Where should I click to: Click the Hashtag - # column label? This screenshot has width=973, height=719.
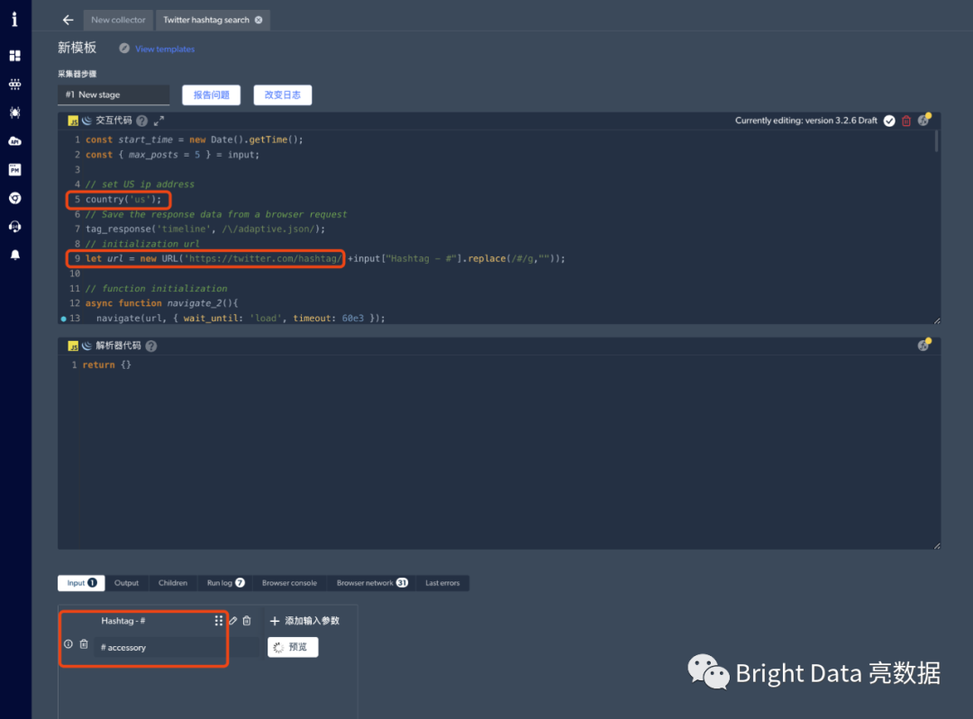123,620
